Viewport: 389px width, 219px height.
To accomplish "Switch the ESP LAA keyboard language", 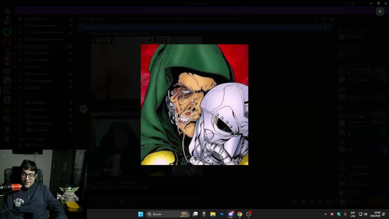I will click(353, 214).
